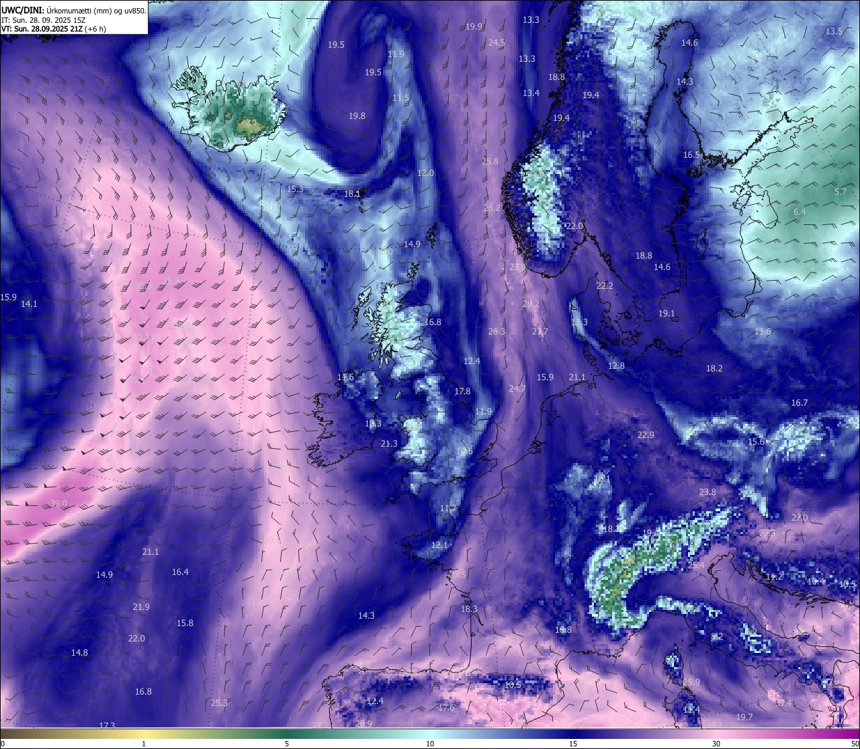
Task: Click the 14.1 value label
Action: click(x=29, y=304)
